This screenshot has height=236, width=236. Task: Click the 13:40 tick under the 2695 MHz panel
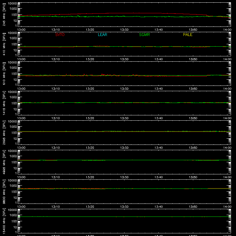click(x=159, y=148)
